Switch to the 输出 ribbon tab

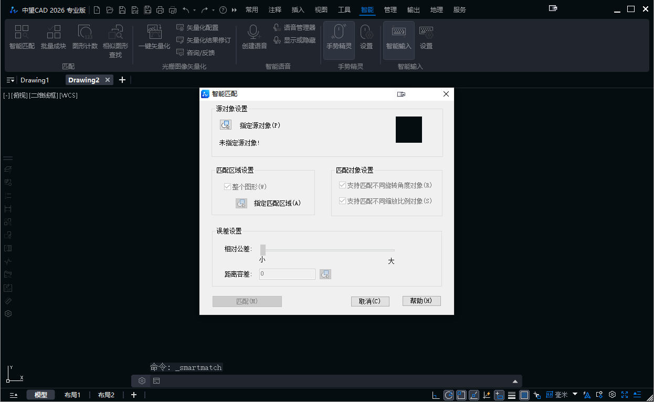pyautogui.click(x=414, y=9)
